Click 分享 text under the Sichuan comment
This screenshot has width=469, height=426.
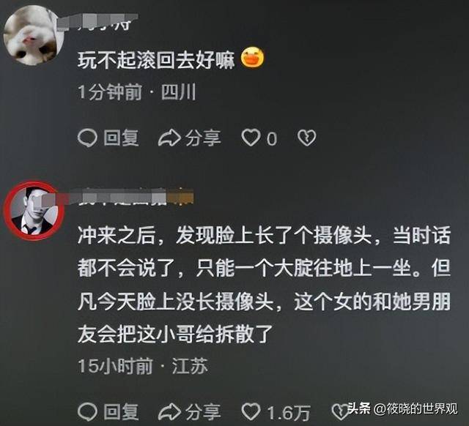tap(203, 138)
